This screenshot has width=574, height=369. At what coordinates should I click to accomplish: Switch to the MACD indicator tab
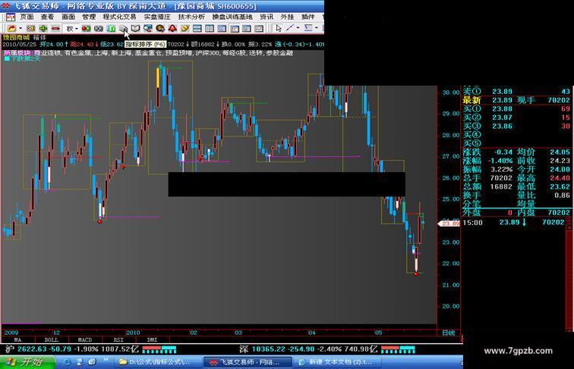84,339
